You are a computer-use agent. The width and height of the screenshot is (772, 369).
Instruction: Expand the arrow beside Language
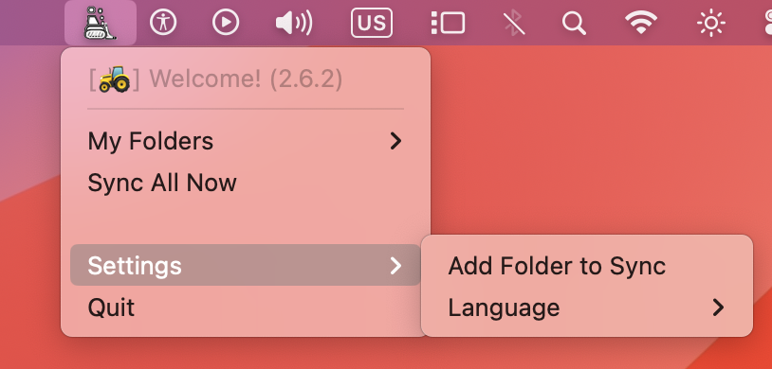click(718, 307)
